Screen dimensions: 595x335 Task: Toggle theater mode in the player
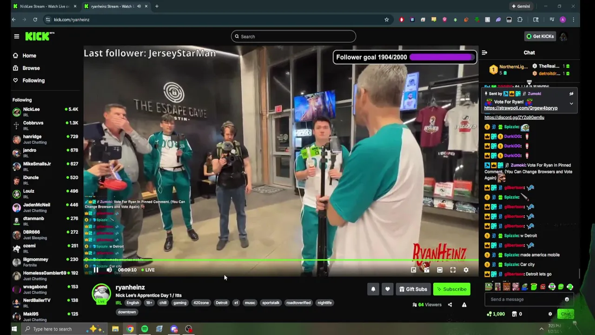click(440, 270)
